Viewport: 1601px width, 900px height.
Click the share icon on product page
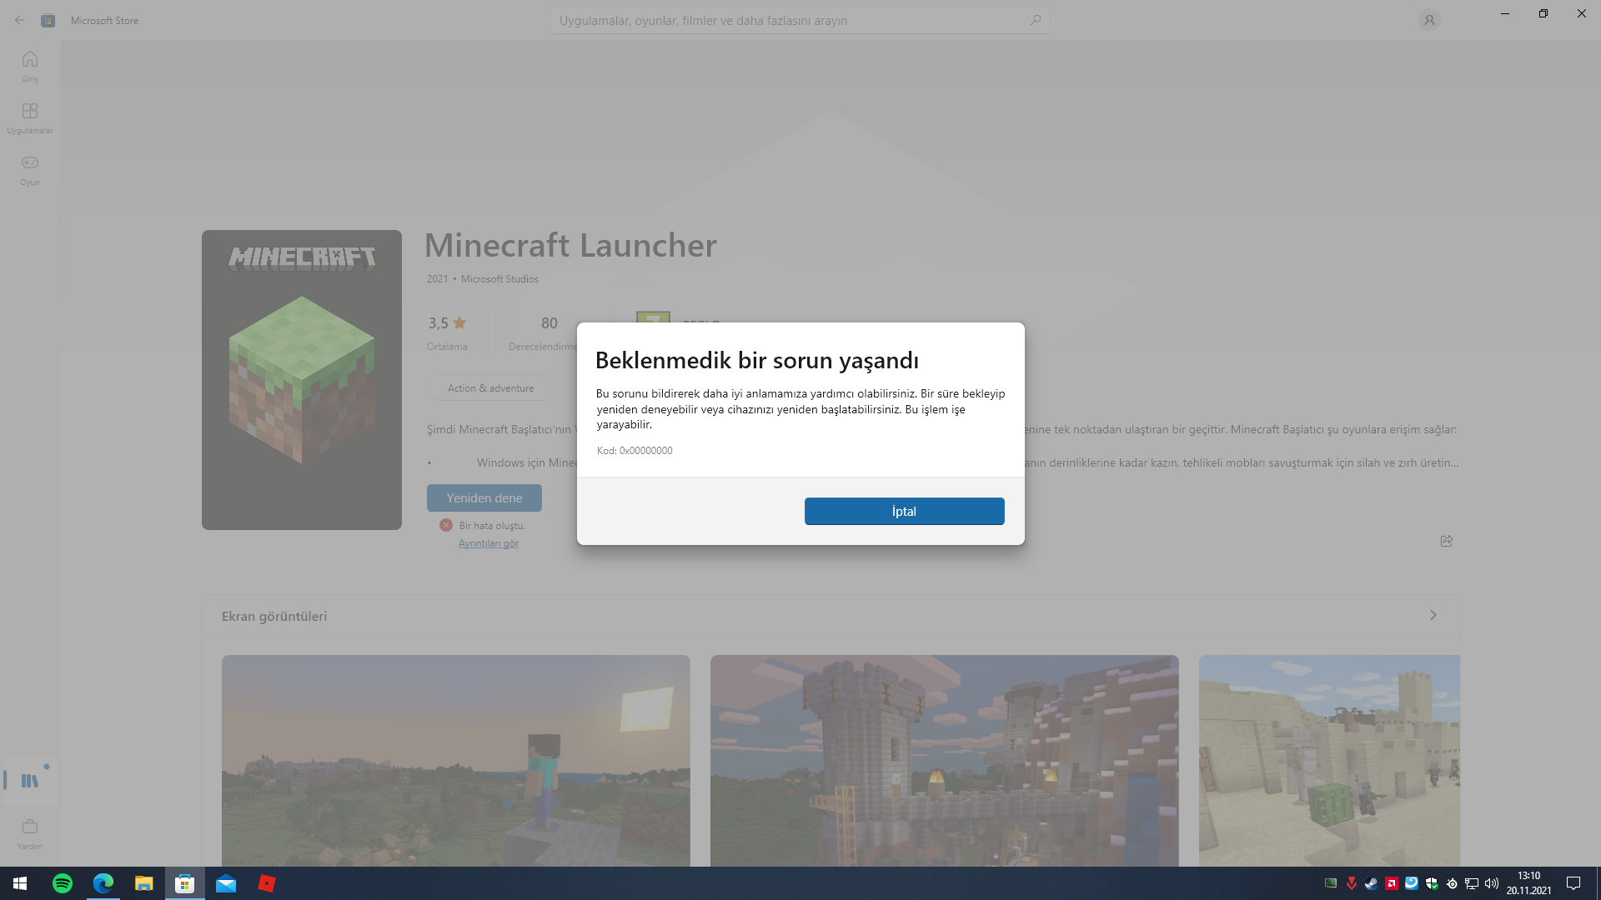[1446, 541]
